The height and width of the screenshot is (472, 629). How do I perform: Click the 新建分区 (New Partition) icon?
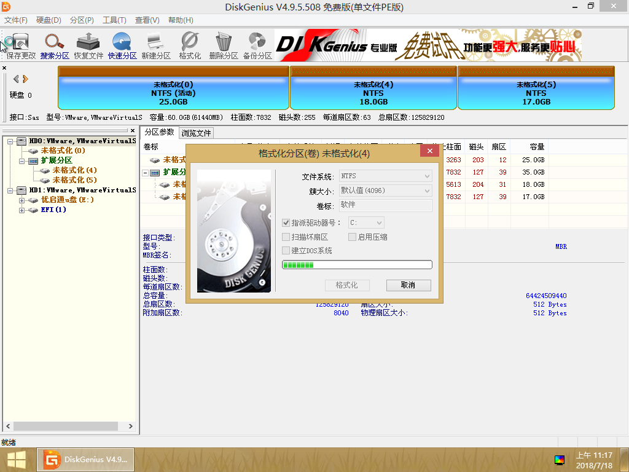pyautogui.click(x=156, y=45)
